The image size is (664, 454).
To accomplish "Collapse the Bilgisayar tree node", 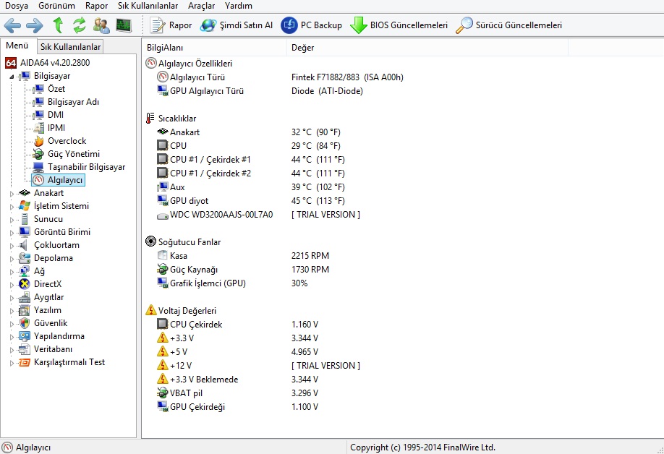I will [12, 77].
